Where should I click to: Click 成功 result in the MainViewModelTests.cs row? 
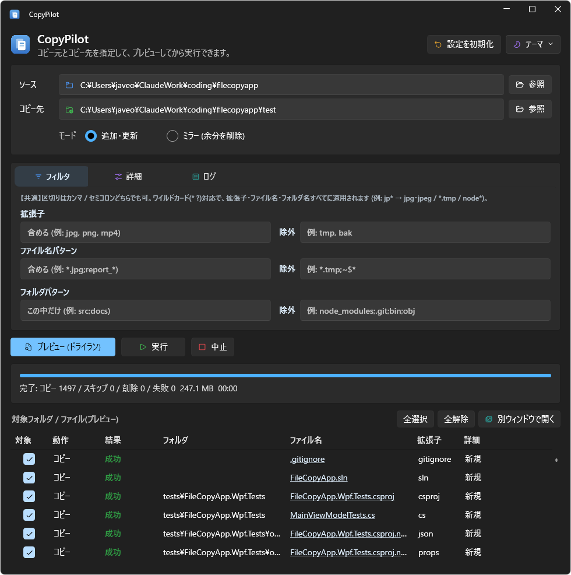coord(113,515)
